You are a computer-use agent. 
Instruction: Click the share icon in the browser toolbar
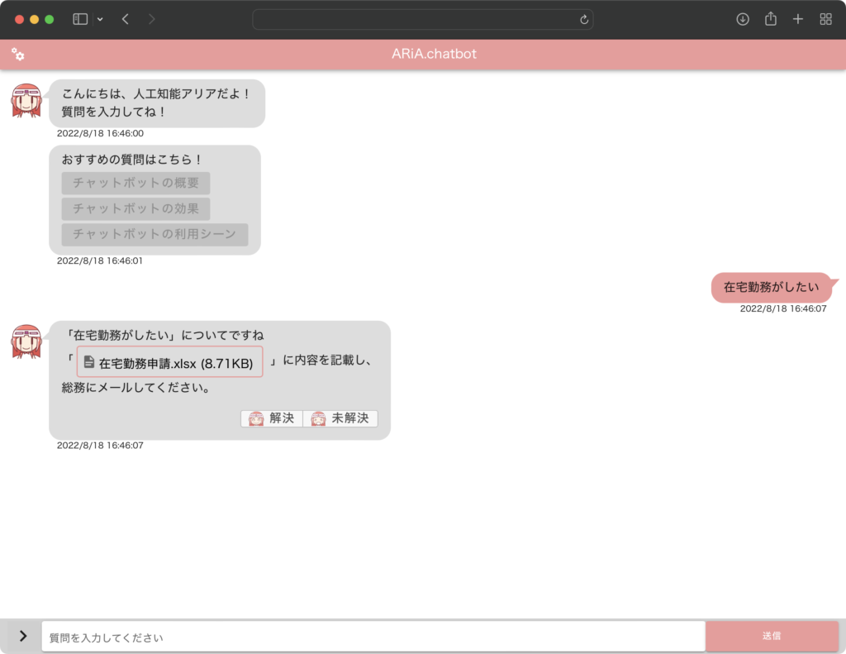770,18
